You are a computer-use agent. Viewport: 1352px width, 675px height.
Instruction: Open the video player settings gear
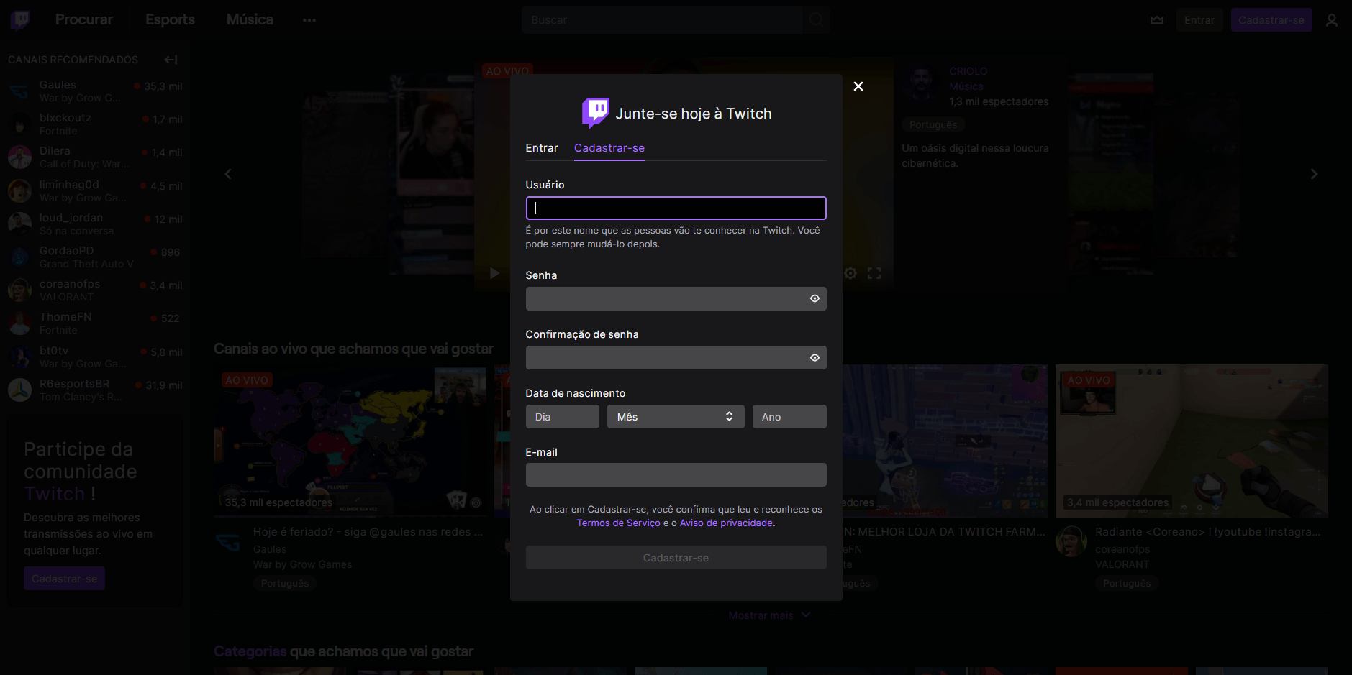point(850,273)
